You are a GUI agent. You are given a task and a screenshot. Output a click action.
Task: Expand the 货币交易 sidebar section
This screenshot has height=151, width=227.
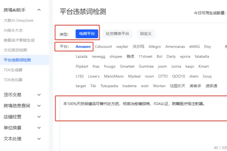tap(39, 95)
